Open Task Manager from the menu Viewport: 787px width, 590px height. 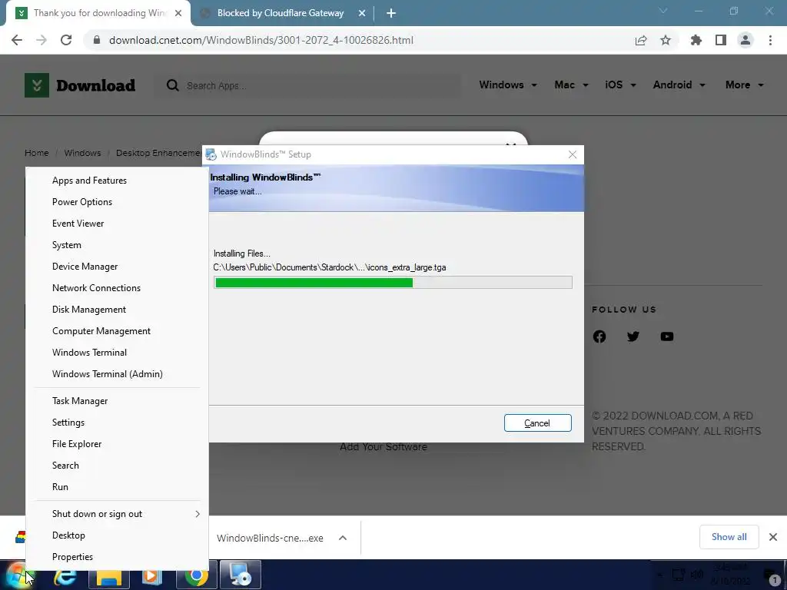point(118,401)
